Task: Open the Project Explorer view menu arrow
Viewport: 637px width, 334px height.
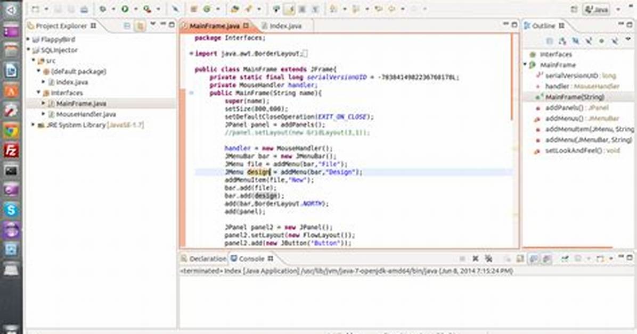Action: 153,24
